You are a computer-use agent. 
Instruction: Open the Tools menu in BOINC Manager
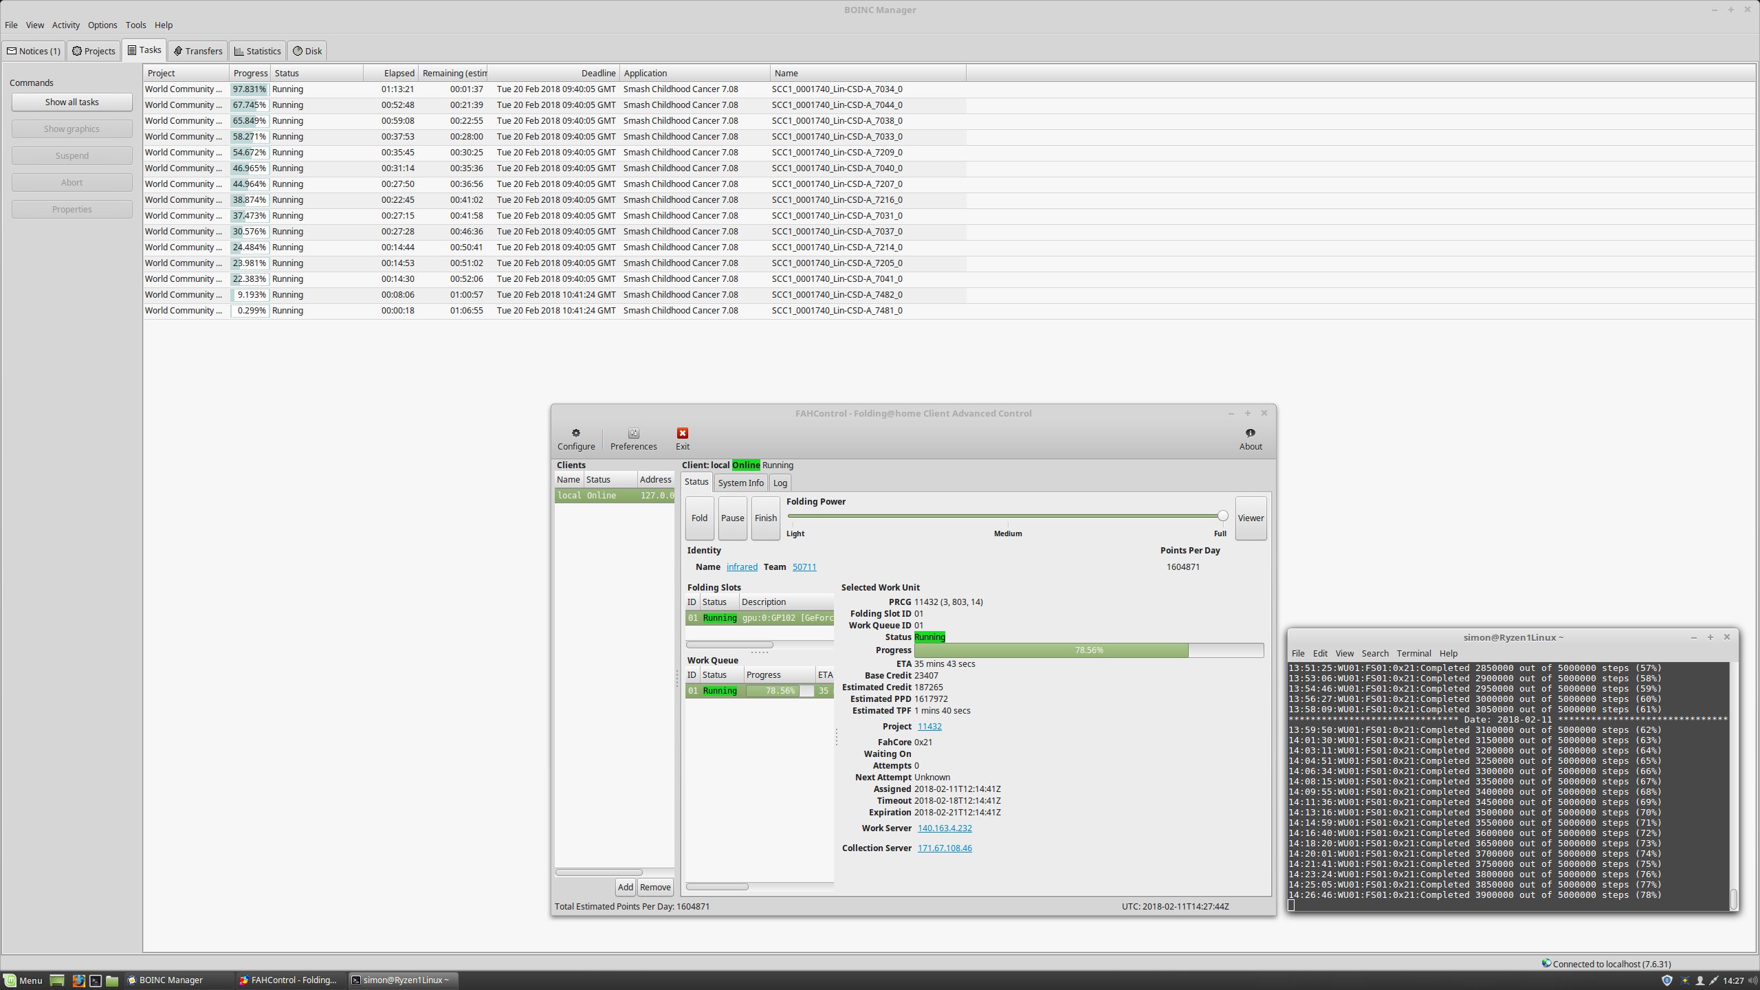pos(135,25)
